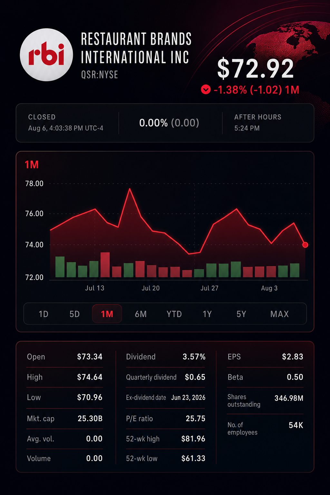This screenshot has width=330, height=495.
Task: Select the 1D time range tab
Action: click(x=44, y=314)
